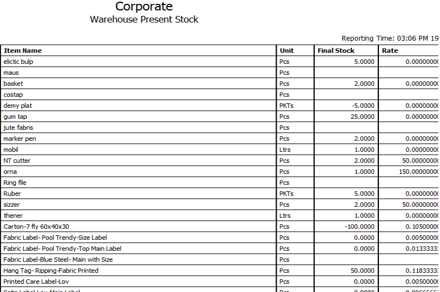Image resolution: width=440 pixels, height=292 pixels.
Task: Select the Corporate report title
Action: (144, 7)
